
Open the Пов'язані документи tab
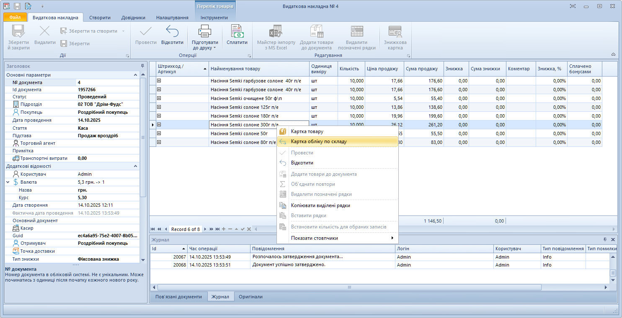click(x=178, y=297)
